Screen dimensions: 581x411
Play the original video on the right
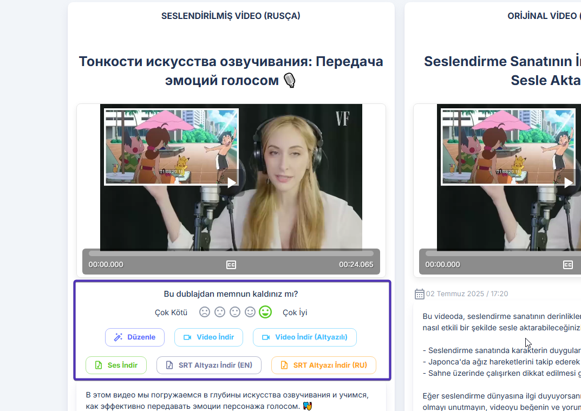(x=568, y=182)
